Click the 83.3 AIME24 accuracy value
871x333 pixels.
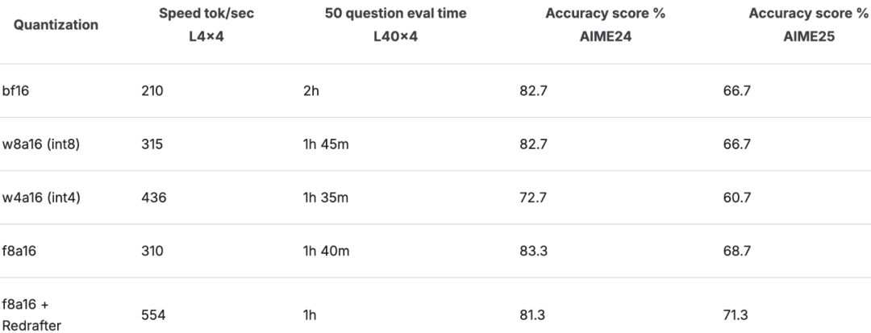point(534,251)
